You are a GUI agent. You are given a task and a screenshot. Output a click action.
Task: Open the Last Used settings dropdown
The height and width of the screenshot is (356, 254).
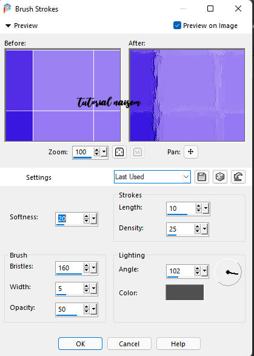(152, 177)
